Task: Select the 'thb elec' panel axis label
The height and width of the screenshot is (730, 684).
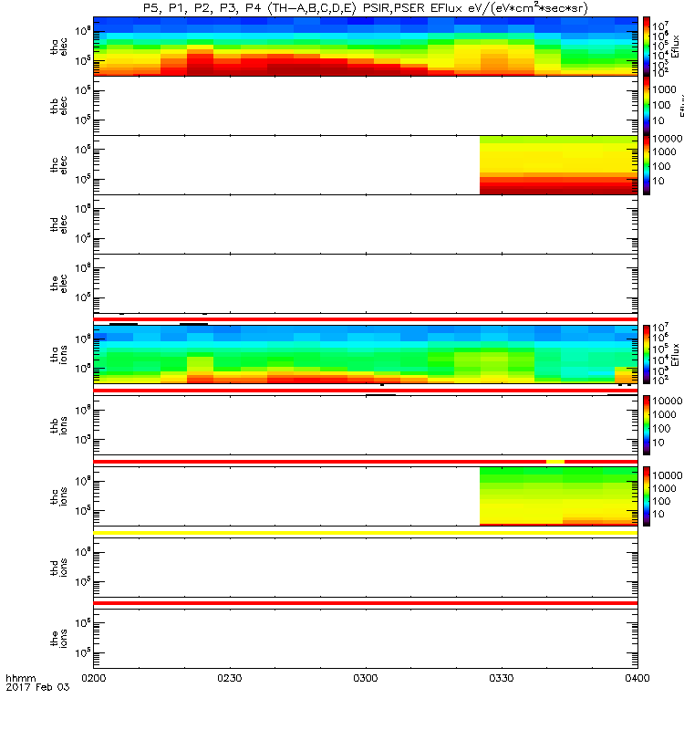Action: click(58, 106)
